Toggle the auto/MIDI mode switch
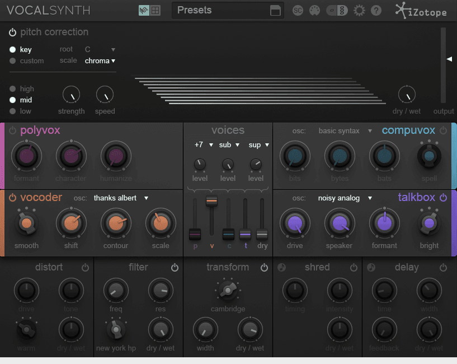 (x=337, y=11)
